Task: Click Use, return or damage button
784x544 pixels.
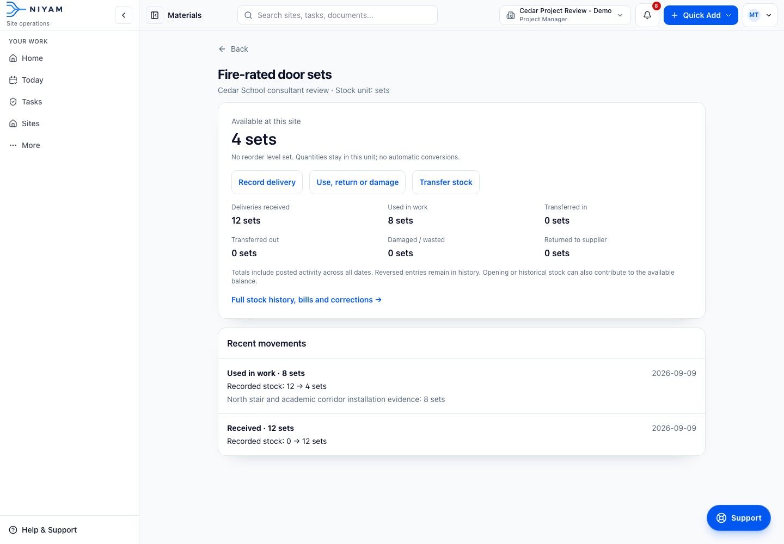Action: pyautogui.click(x=357, y=182)
